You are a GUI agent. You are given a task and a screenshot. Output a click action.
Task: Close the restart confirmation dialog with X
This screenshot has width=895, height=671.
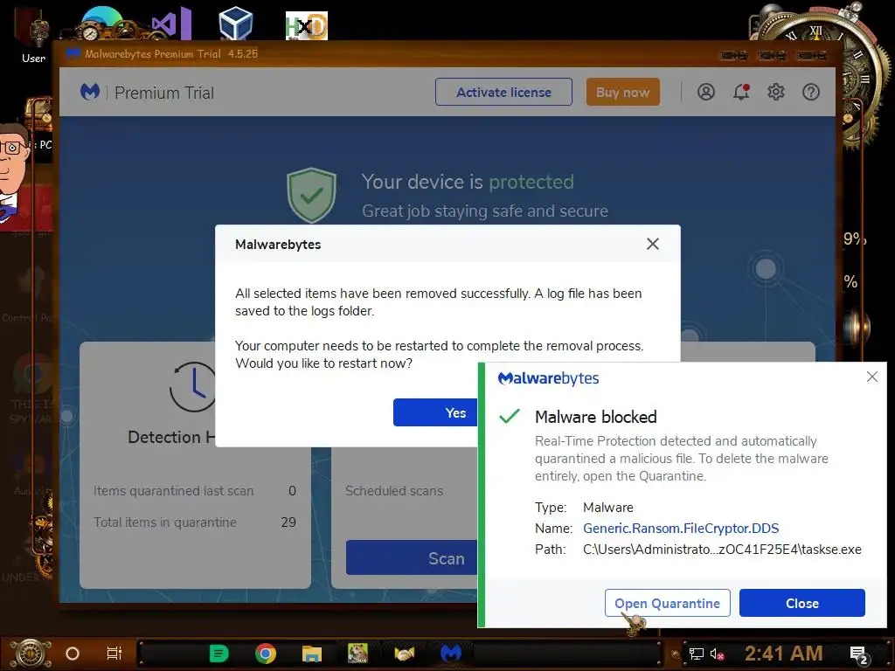[x=652, y=245]
